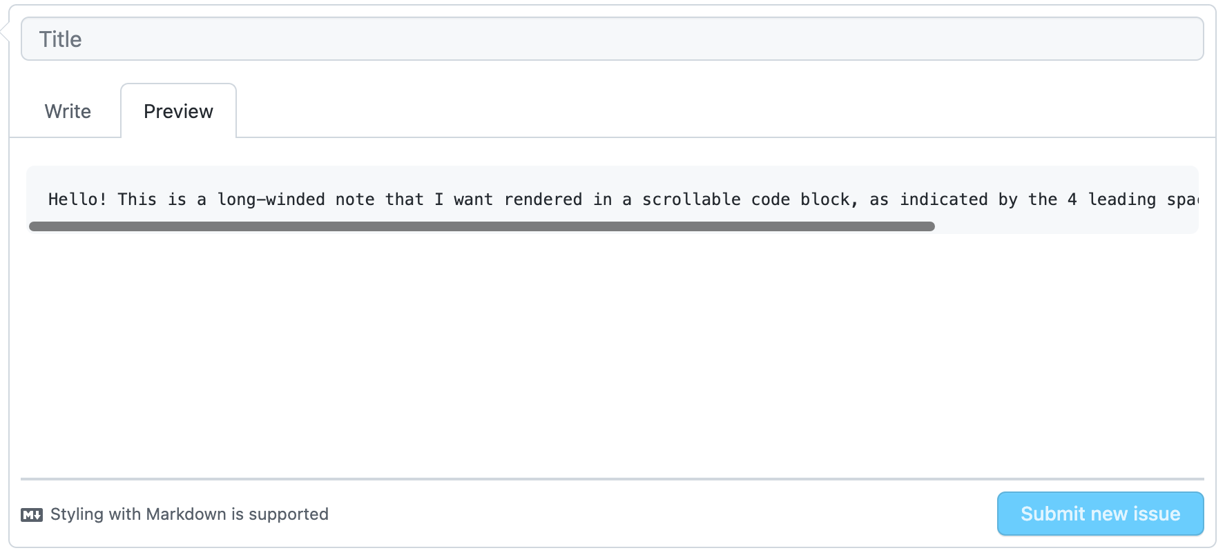Click the scrollbar thumb below the note

(481, 226)
